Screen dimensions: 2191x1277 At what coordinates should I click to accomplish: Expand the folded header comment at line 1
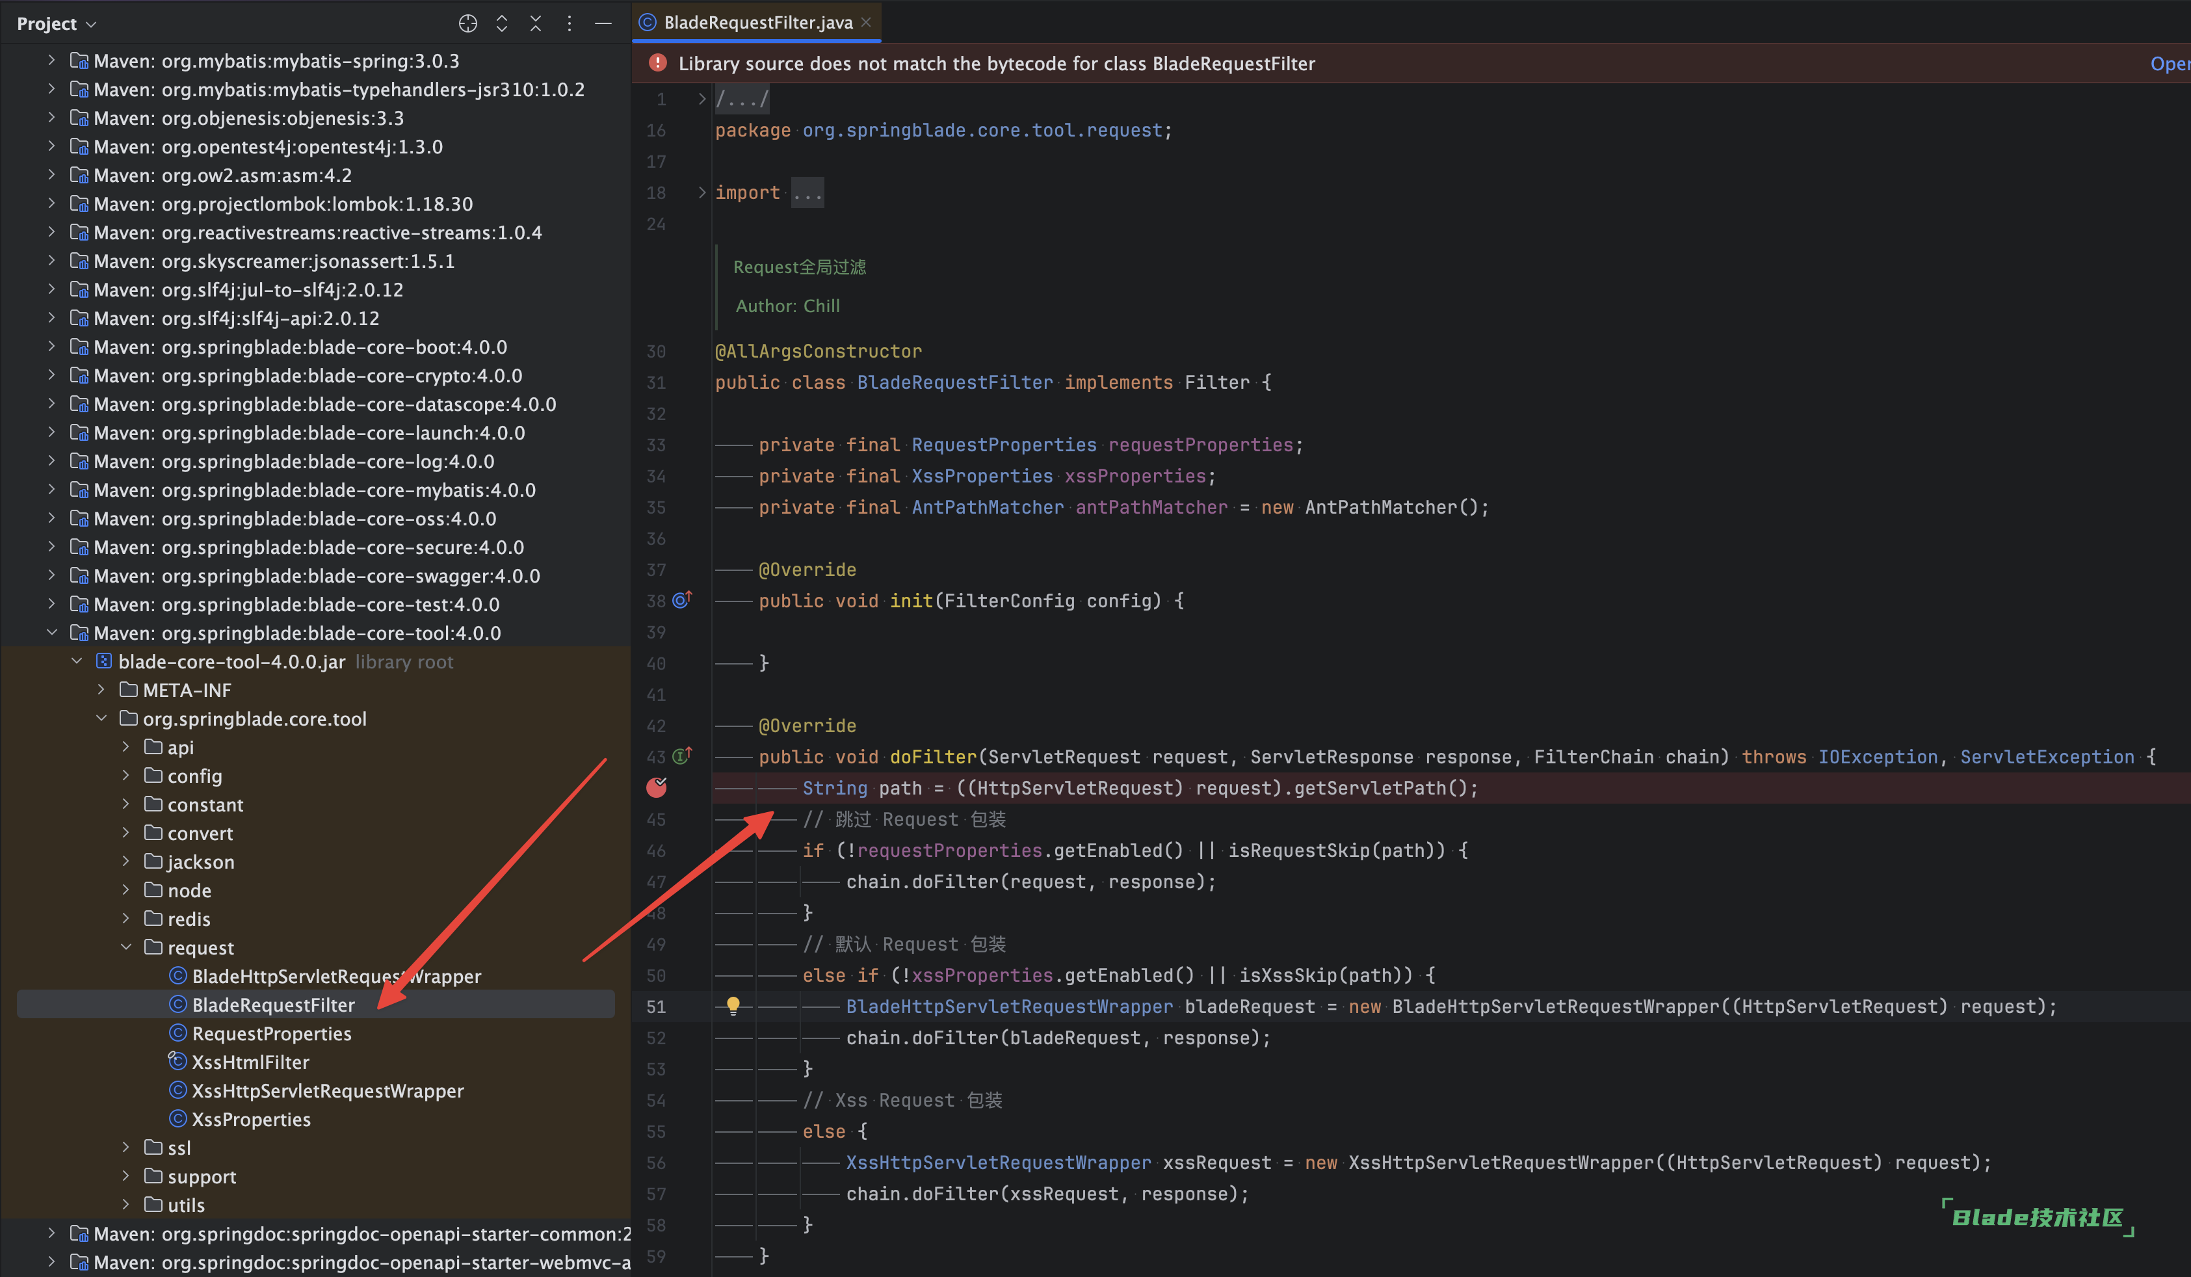coord(702,99)
